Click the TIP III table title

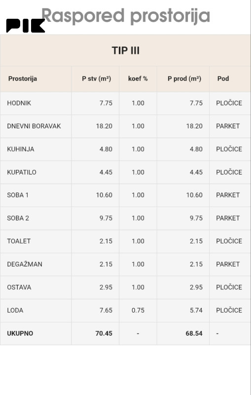(x=125, y=50)
